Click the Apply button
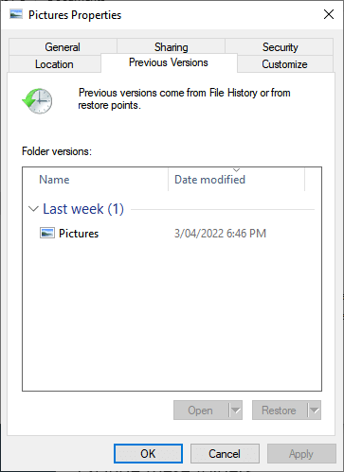This screenshot has height=472, width=344. click(301, 454)
